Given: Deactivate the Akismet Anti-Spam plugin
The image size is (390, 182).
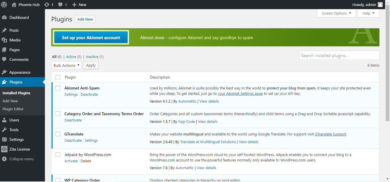Looking at the screenshot, I should tap(89, 95).
